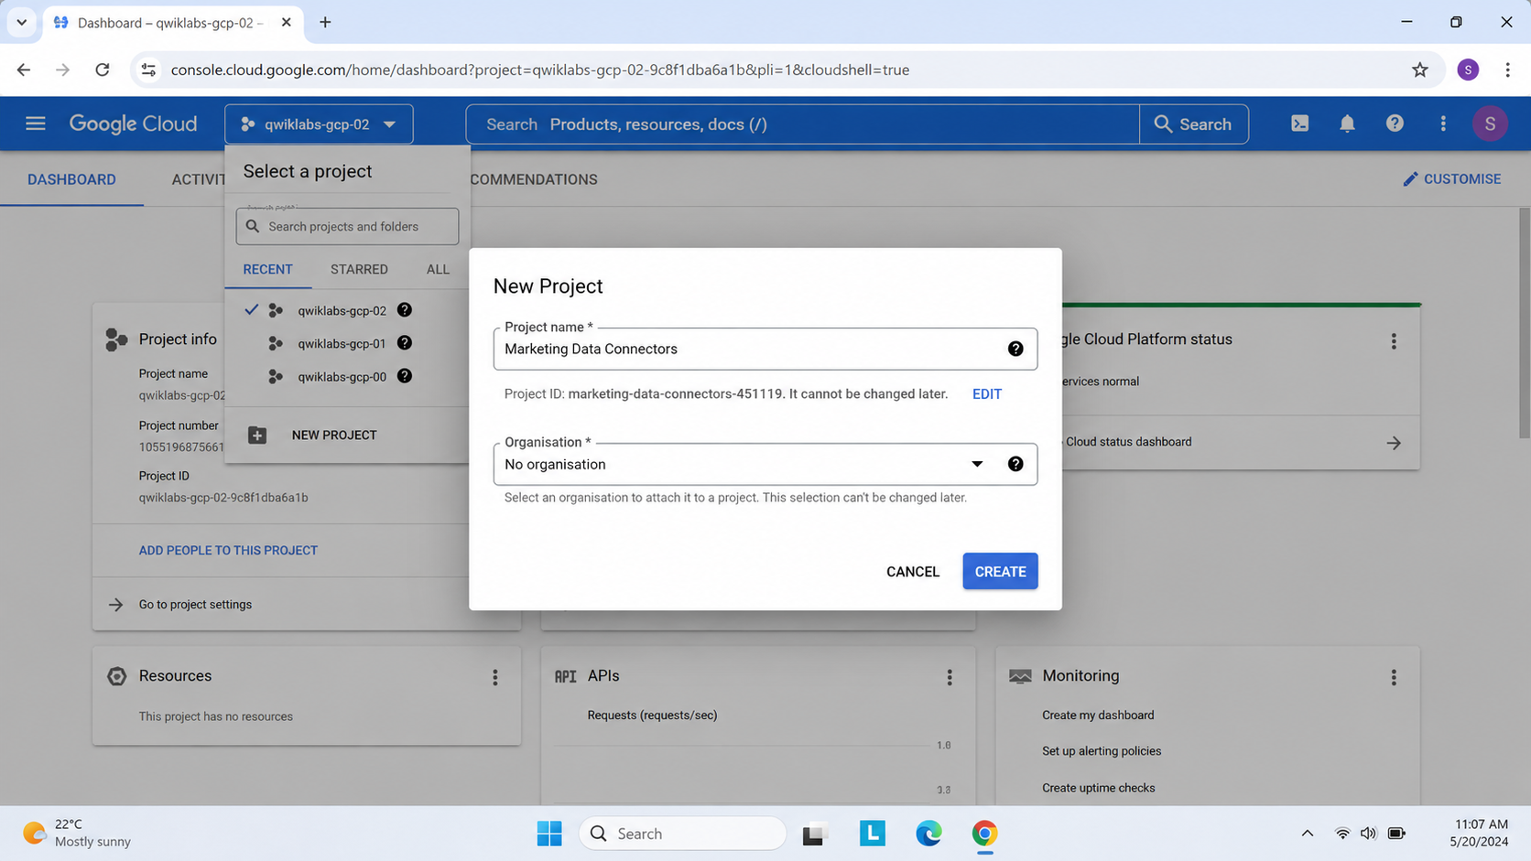The image size is (1531, 861).
Task: Open the weather widget showing 22°C
Action: pyautogui.click(x=77, y=834)
